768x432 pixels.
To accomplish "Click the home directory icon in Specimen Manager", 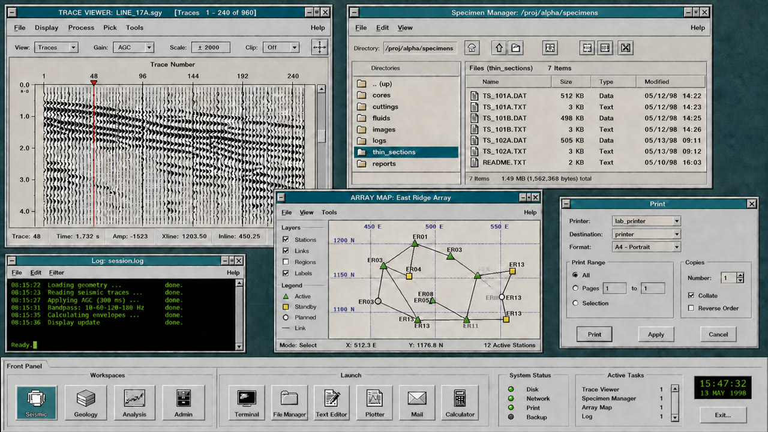I will (472, 48).
